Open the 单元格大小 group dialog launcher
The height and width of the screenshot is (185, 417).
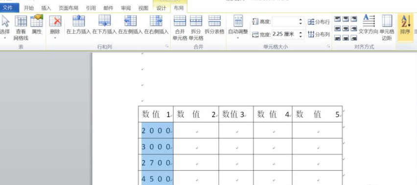[x=329, y=46]
